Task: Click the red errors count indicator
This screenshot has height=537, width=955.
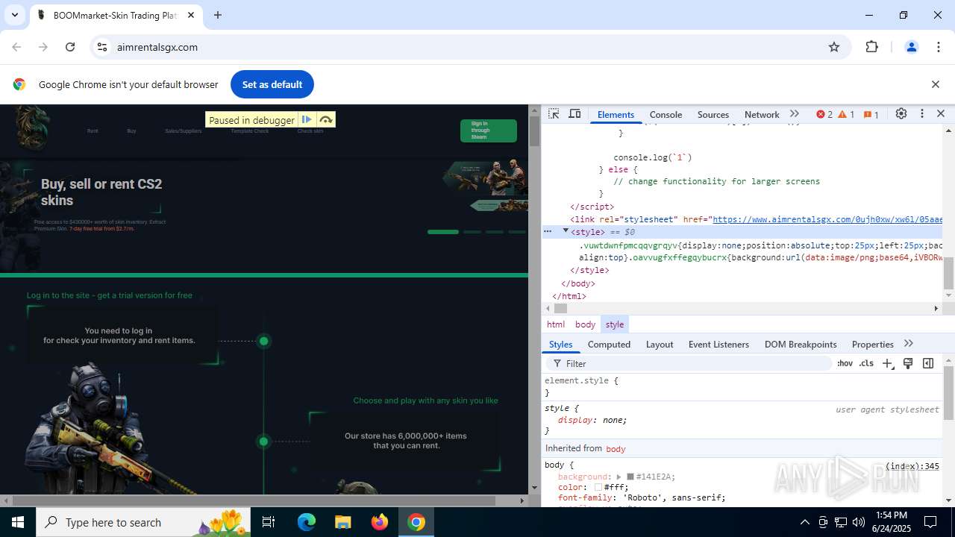Action: click(x=824, y=114)
